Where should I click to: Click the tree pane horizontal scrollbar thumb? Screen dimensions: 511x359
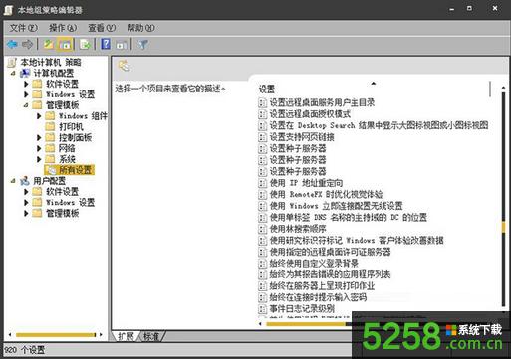(x=56, y=335)
